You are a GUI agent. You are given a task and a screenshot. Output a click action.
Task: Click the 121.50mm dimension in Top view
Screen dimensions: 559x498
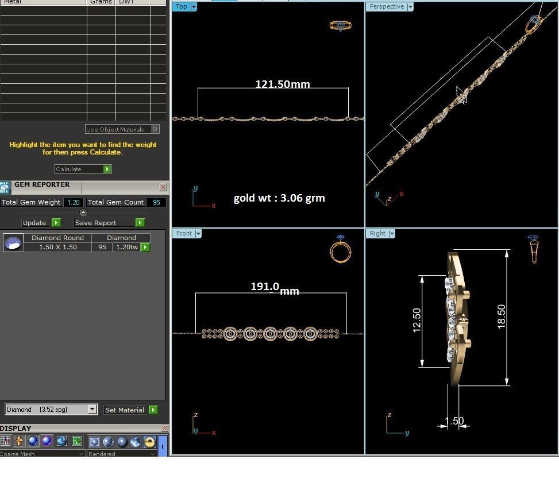pos(283,84)
